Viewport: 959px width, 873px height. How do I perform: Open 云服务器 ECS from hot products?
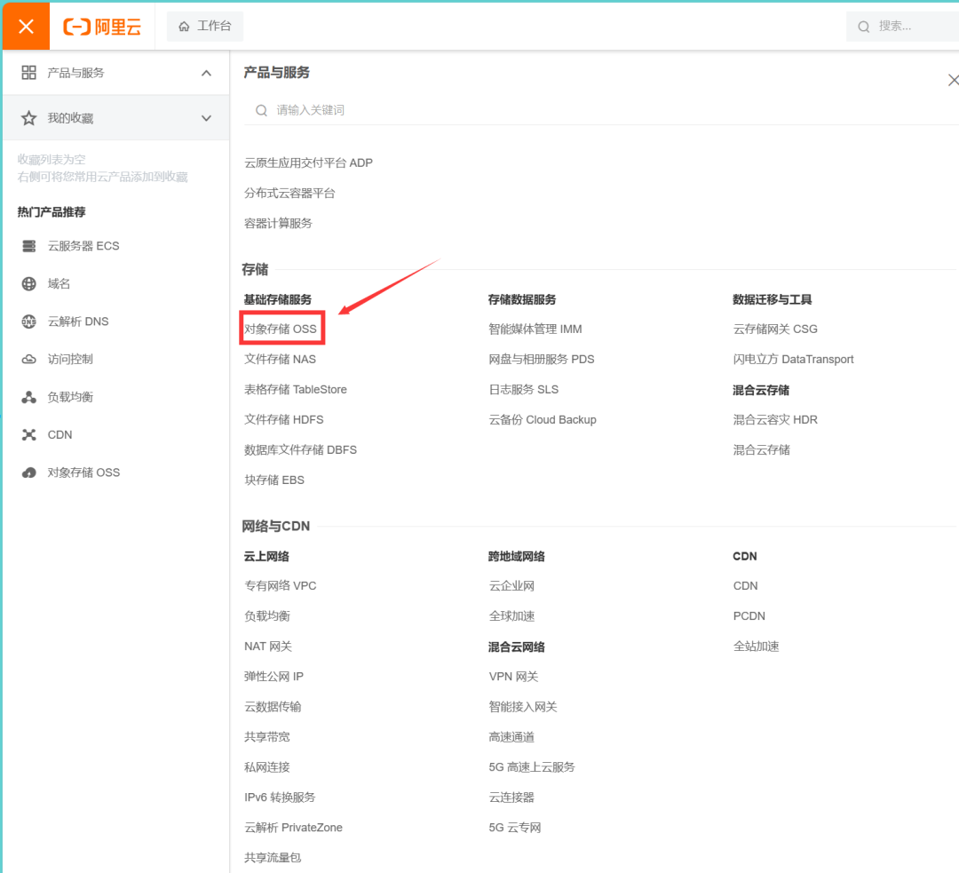point(83,246)
